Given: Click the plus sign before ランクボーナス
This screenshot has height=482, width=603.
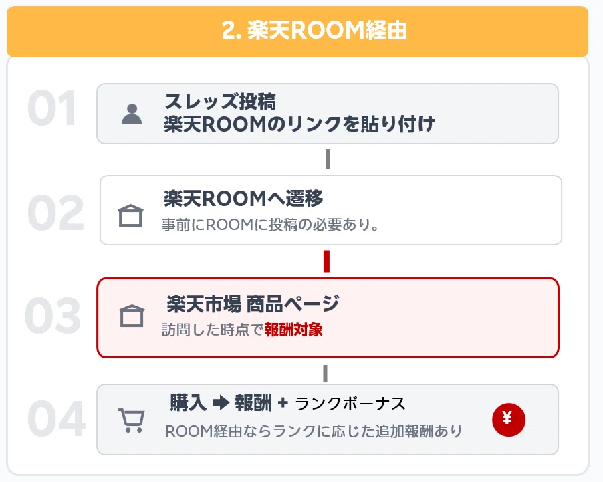Looking at the screenshot, I should [x=282, y=403].
